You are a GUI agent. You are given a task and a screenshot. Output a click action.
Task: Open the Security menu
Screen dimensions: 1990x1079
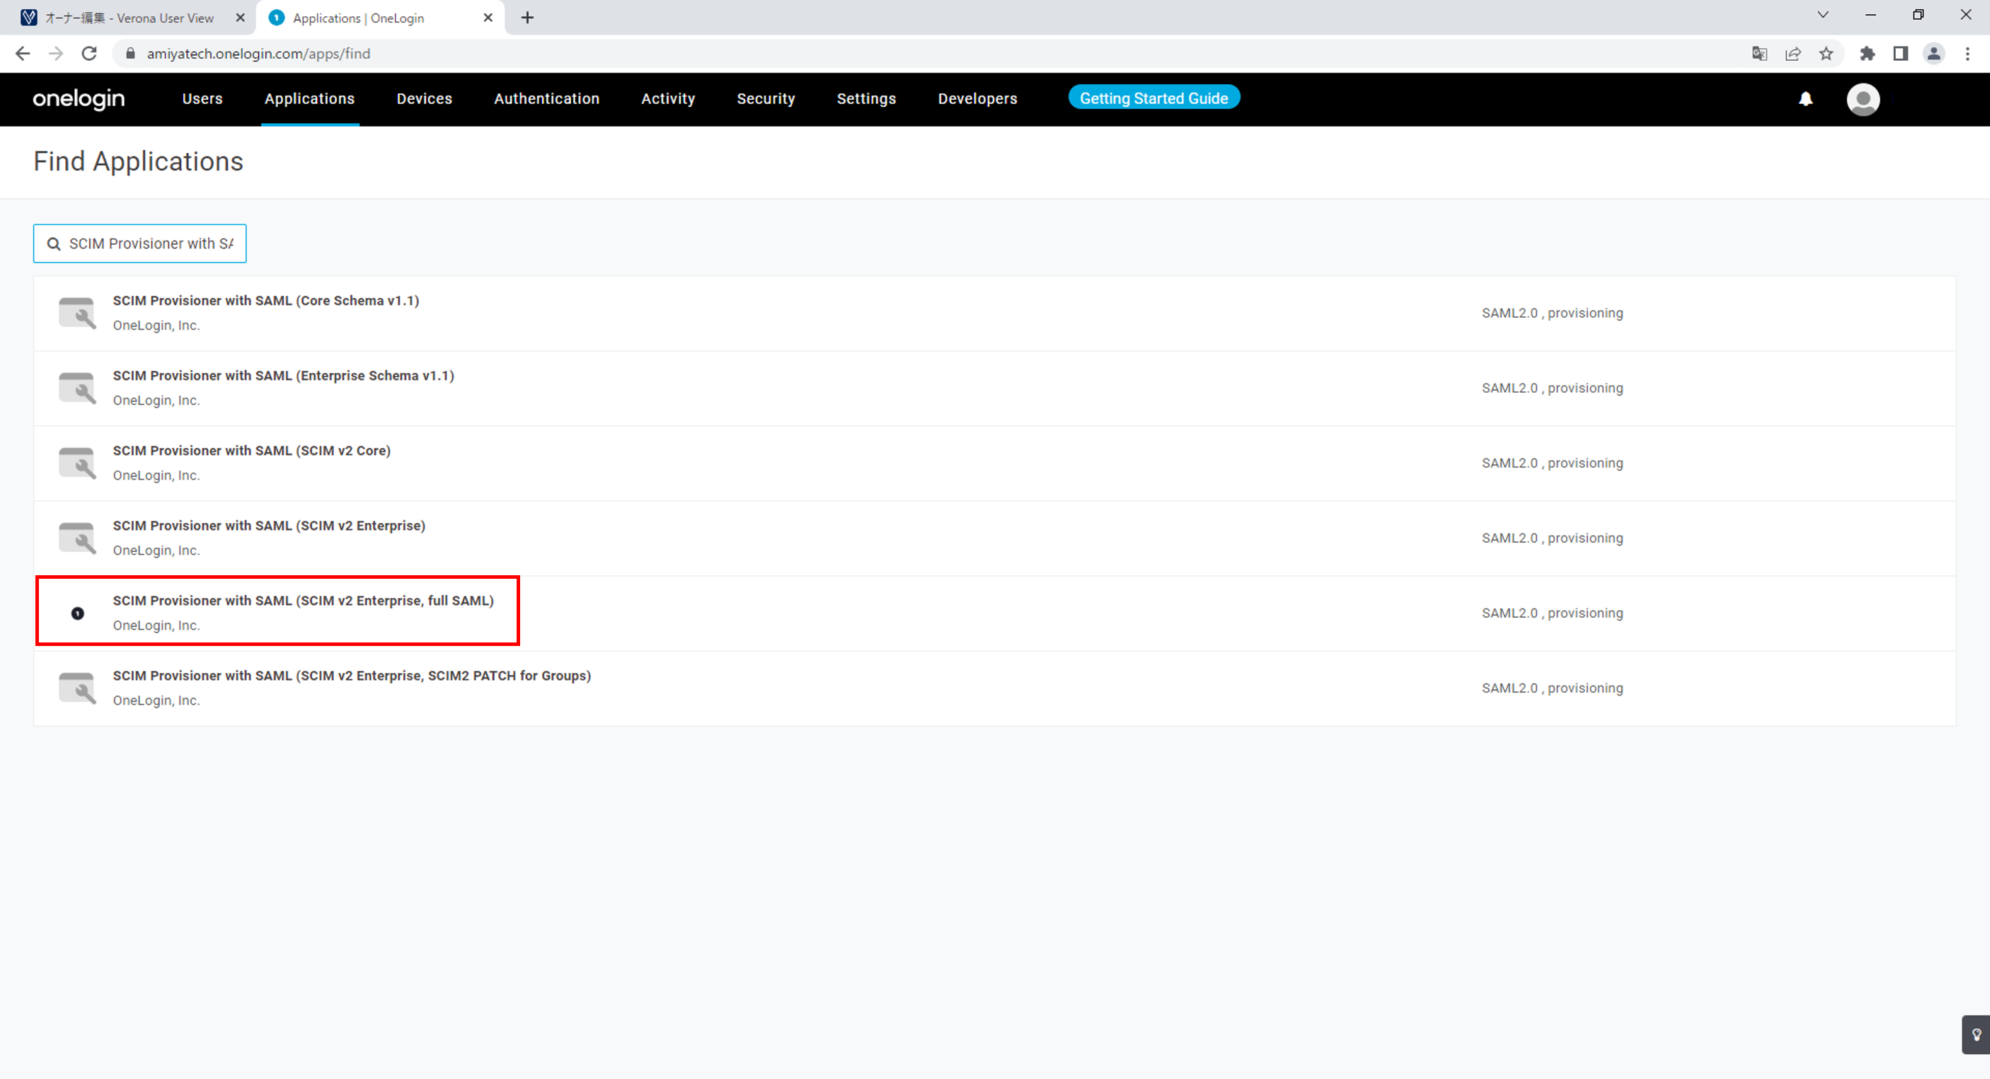point(766,99)
